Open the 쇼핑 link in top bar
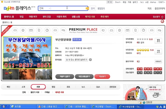 coord(147,2)
